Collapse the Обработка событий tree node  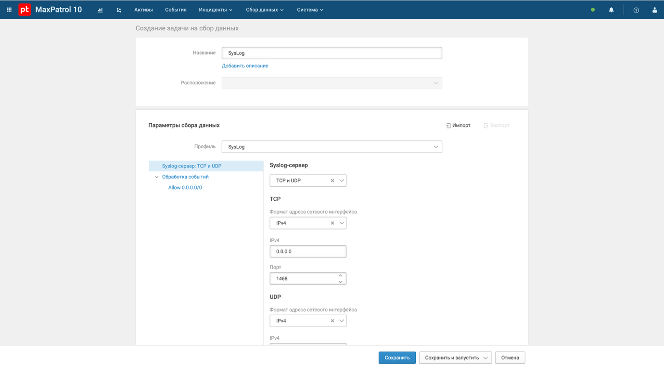pos(157,177)
